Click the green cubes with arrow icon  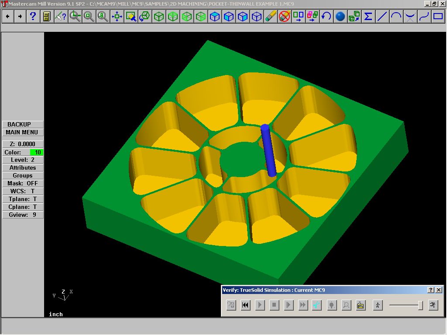point(354,17)
